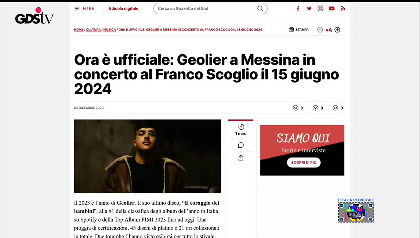Open the MUSICA breadcrumb link

pos(109,30)
